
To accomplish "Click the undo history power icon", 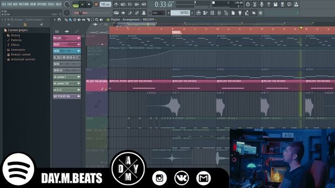I will [248, 4].
